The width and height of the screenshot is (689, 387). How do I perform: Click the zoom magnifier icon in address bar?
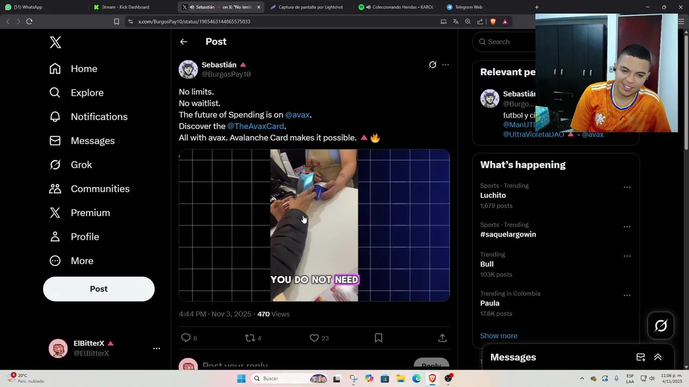[468, 21]
